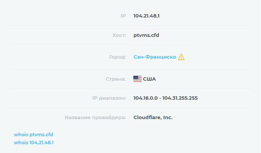
Task: Click the IP диапазон: field label
Action: pos(109,98)
